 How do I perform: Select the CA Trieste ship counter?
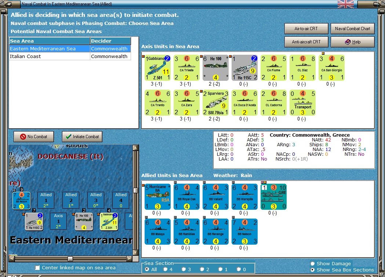pyautogui.click(x=186, y=68)
